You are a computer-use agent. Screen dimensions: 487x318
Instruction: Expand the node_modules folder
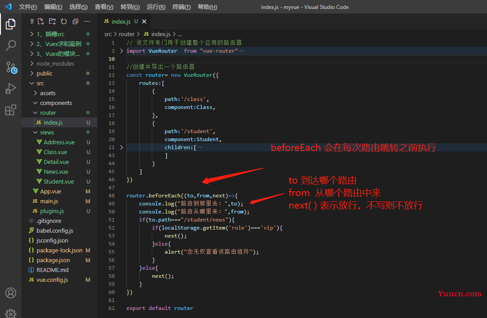pyautogui.click(x=59, y=63)
